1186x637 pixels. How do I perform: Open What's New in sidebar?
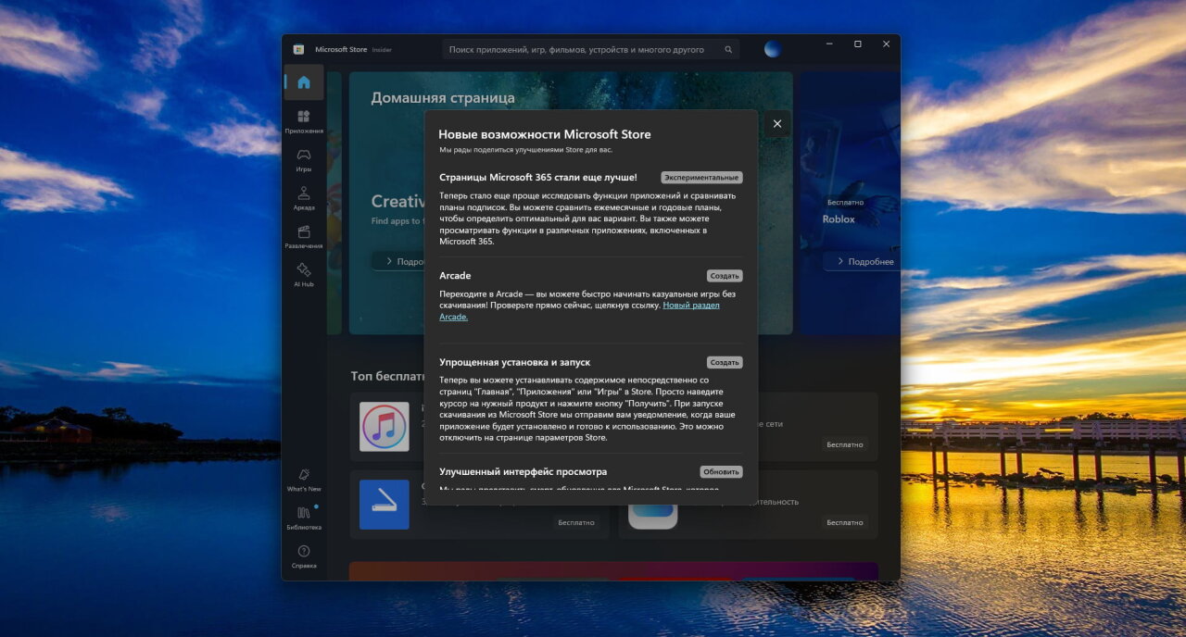click(304, 480)
